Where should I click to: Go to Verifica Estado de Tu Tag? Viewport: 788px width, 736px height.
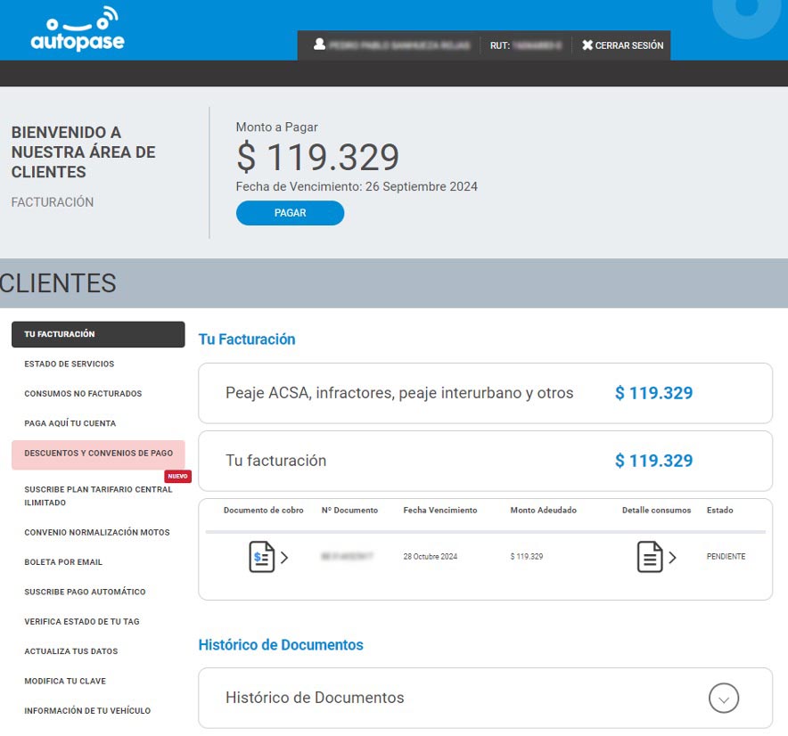point(82,621)
